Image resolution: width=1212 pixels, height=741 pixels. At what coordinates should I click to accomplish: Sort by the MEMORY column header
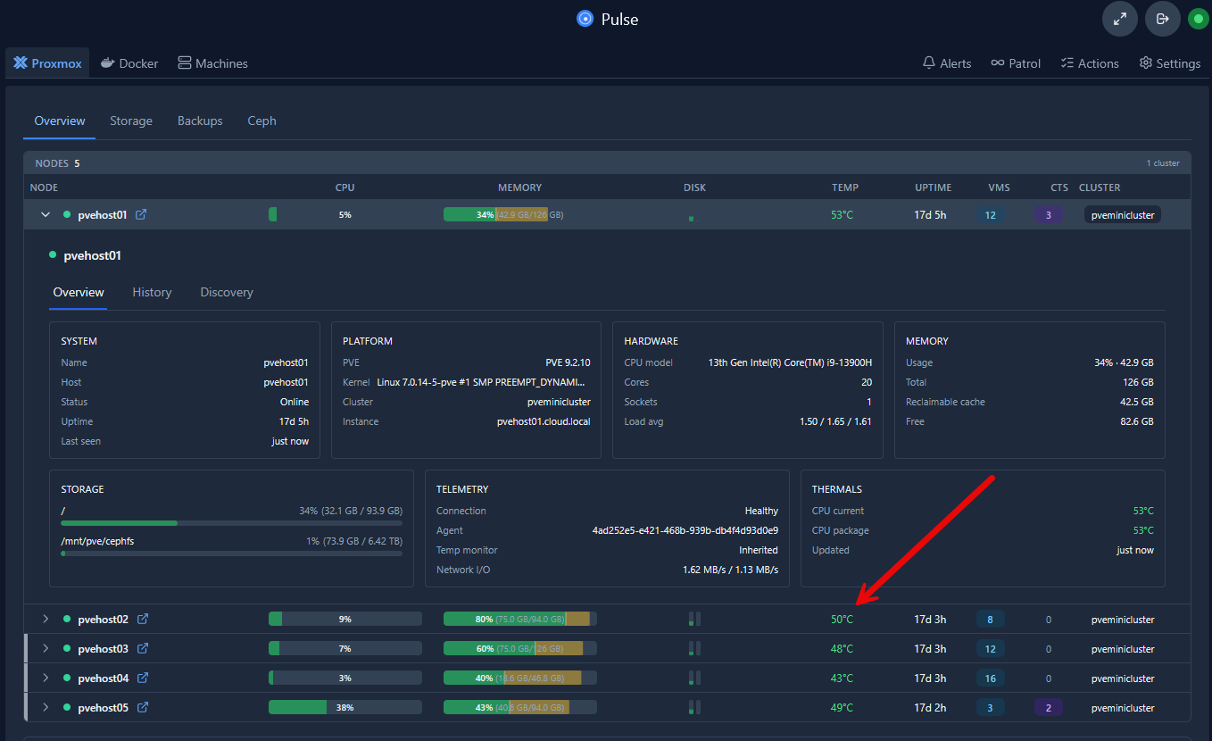point(519,187)
